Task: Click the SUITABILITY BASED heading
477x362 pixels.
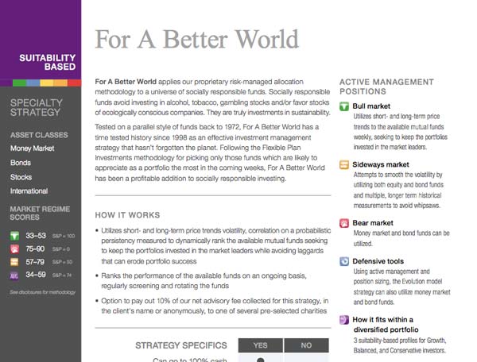Action: 48,62
